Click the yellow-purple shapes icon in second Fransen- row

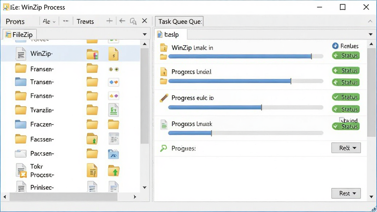pyautogui.click(x=113, y=96)
